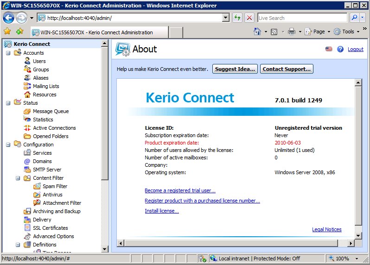370x265 pixels.
Task: Select the Aliases icon
Action: 27,77
